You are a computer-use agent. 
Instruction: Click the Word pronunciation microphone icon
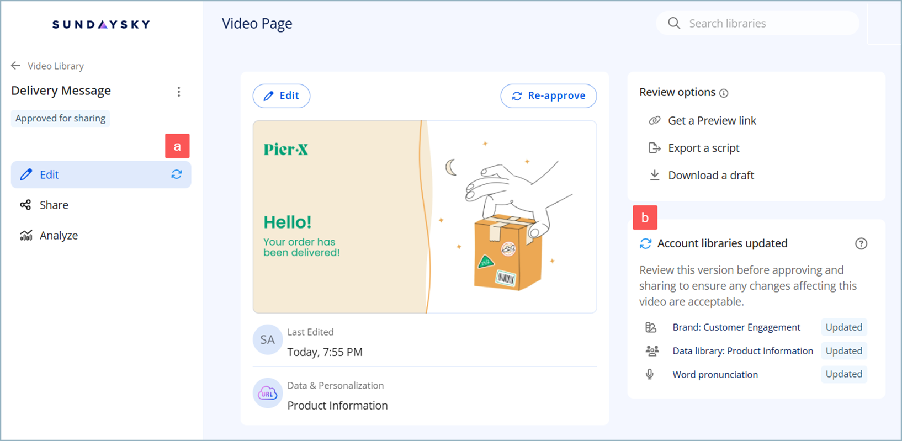[x=650, y=374]
